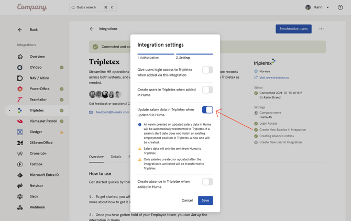The width and height of the screenshot is (351, 221).
Task: Click the blue info icon in dialog
Action: pyautogui.click(x=140, y=124)
